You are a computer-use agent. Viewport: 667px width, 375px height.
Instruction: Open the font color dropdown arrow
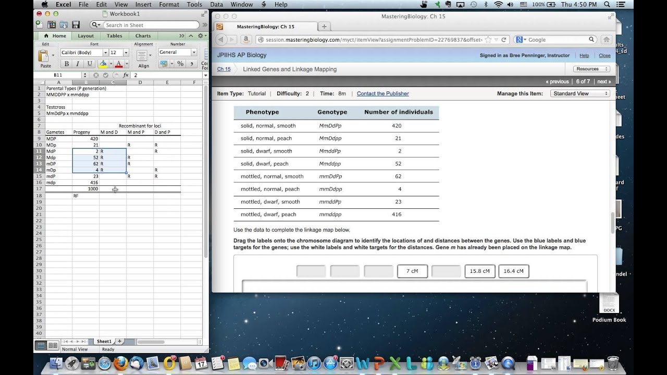coord(126,64)
